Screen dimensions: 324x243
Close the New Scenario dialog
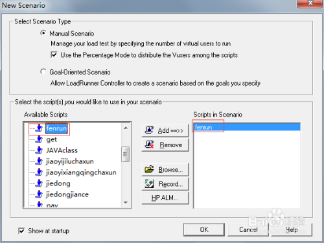pyautogui.click(x=310, y=3)
